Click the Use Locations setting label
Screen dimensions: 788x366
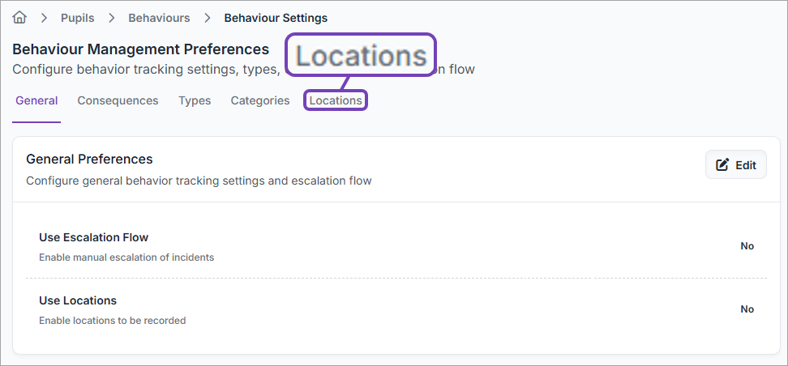78,300
